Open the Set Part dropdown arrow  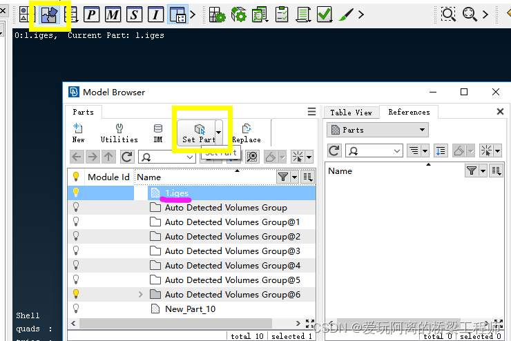click(219, 132)
